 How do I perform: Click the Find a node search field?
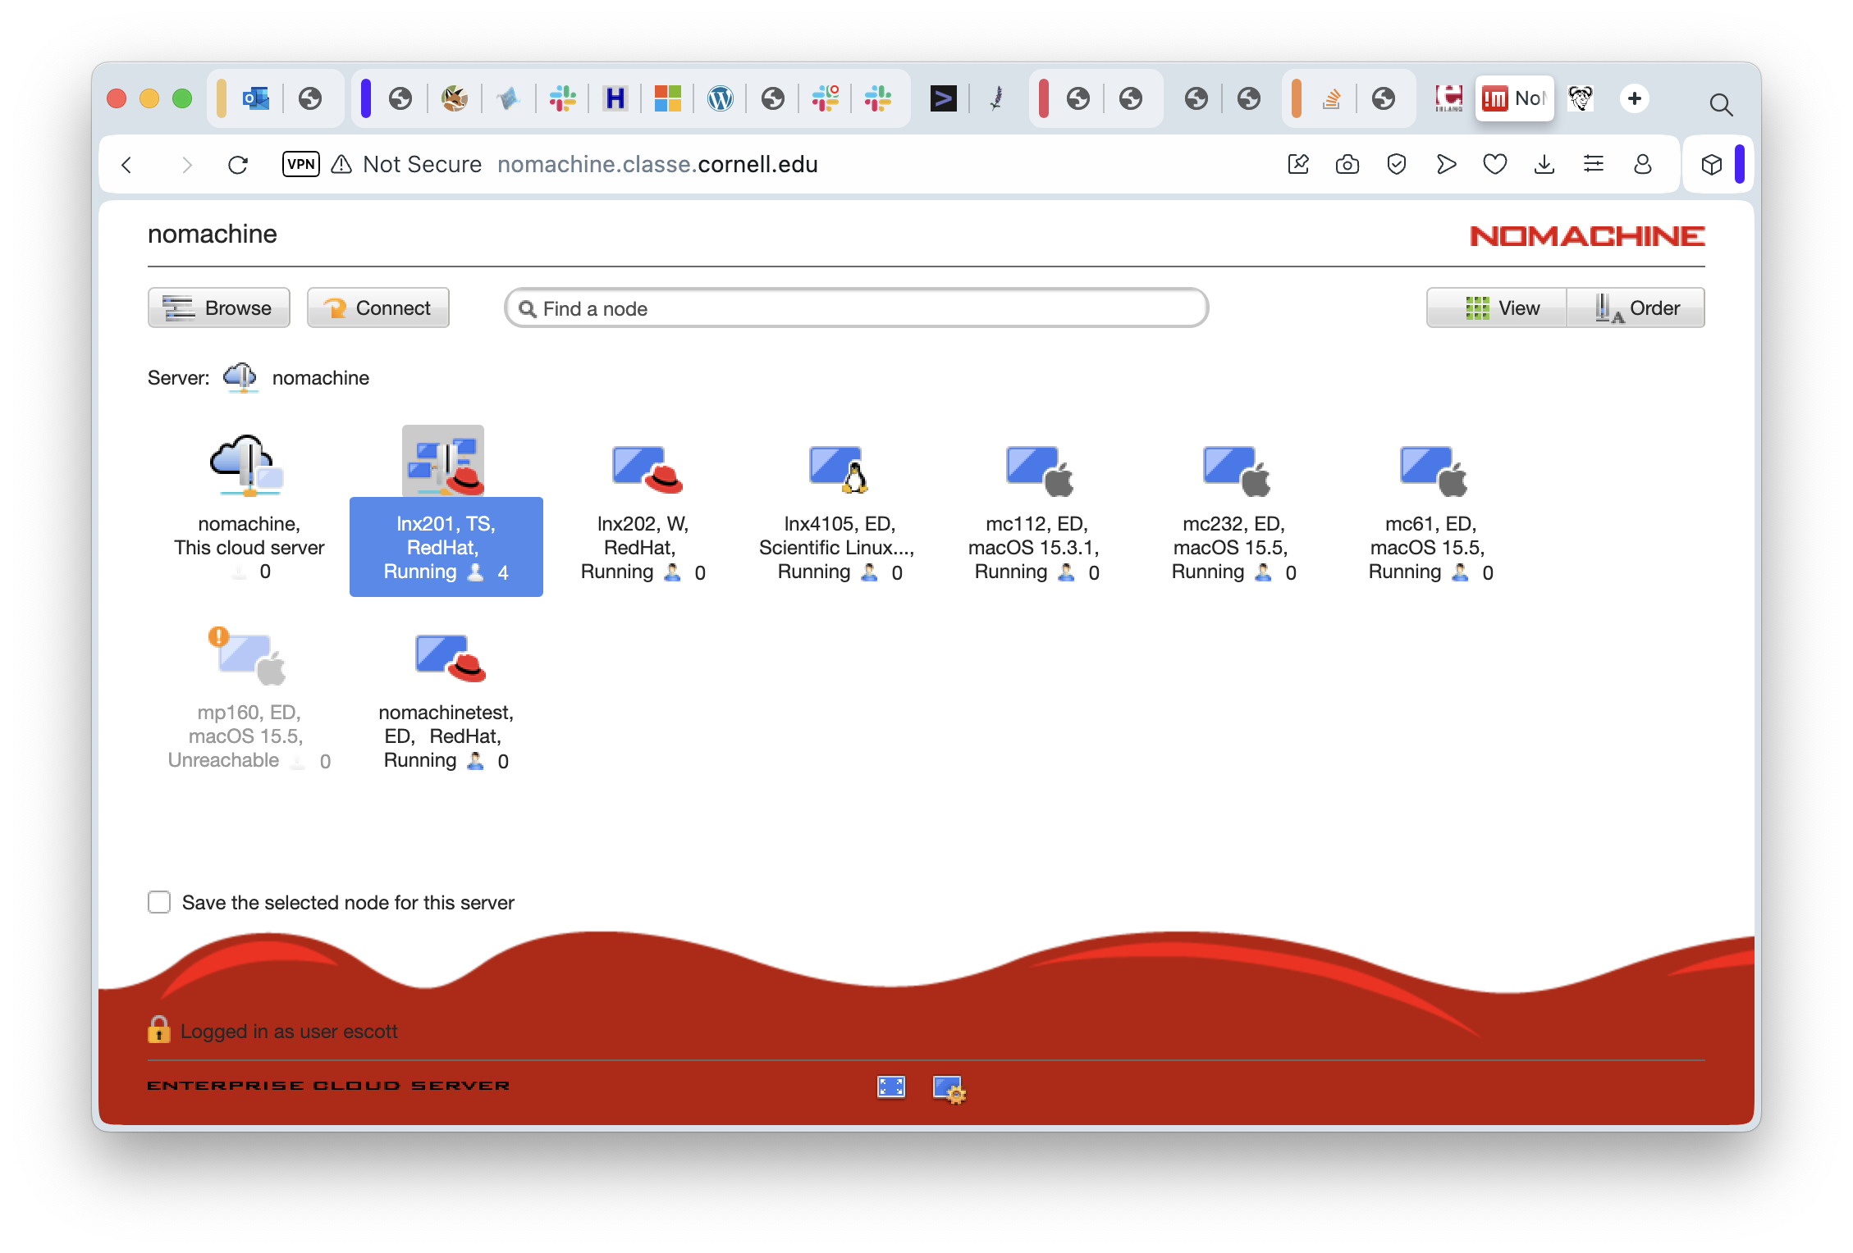pyautogui.click(x=856, y=308)
